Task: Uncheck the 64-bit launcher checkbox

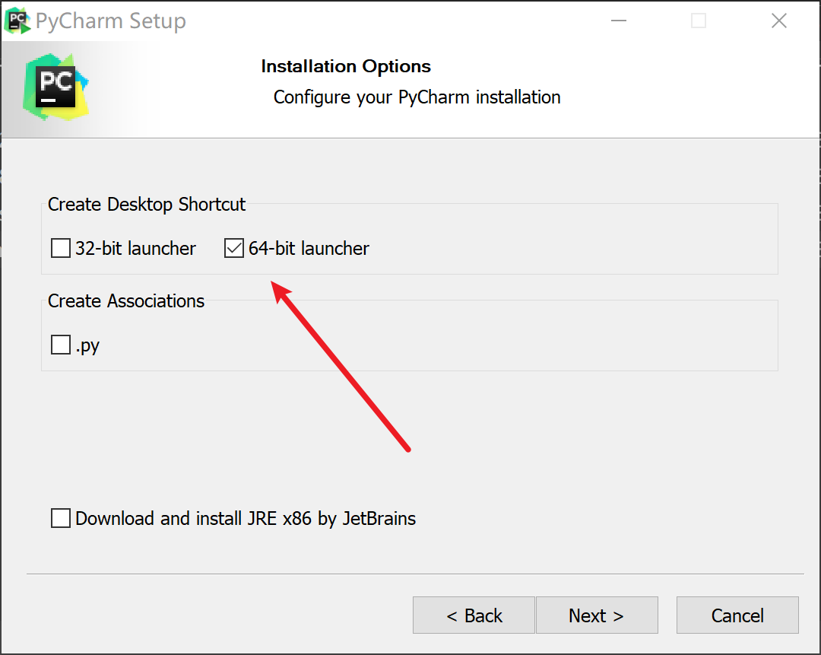Action: coord(233,248)
